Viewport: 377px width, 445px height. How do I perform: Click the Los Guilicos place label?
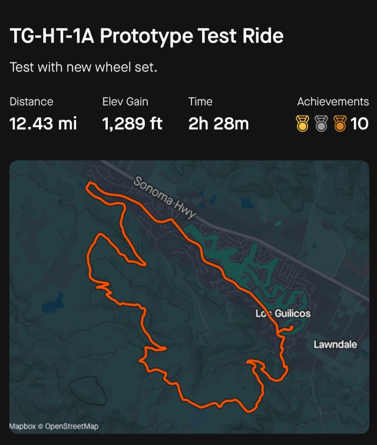tap(283, 313)
